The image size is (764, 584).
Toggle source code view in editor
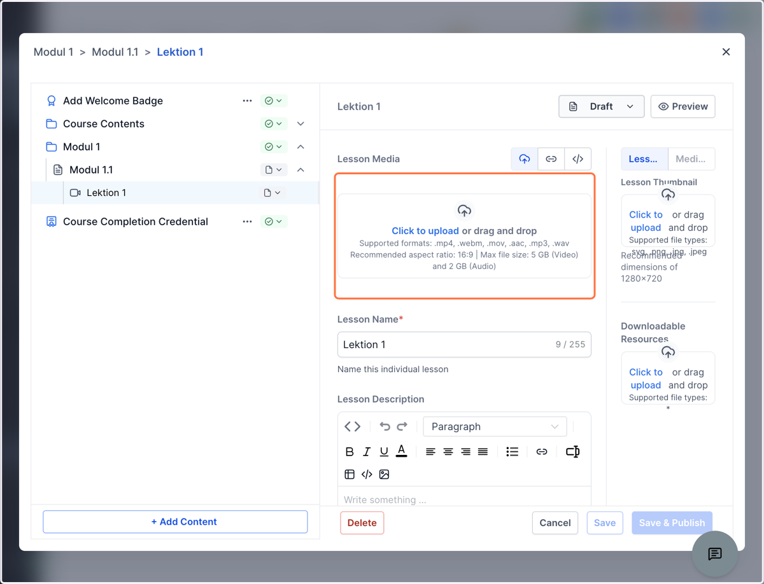[x=352, y=426]
